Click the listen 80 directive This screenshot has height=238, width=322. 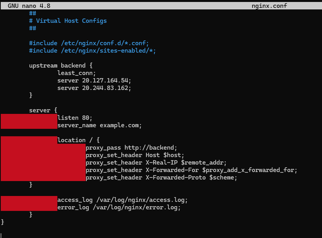(75, 118)
